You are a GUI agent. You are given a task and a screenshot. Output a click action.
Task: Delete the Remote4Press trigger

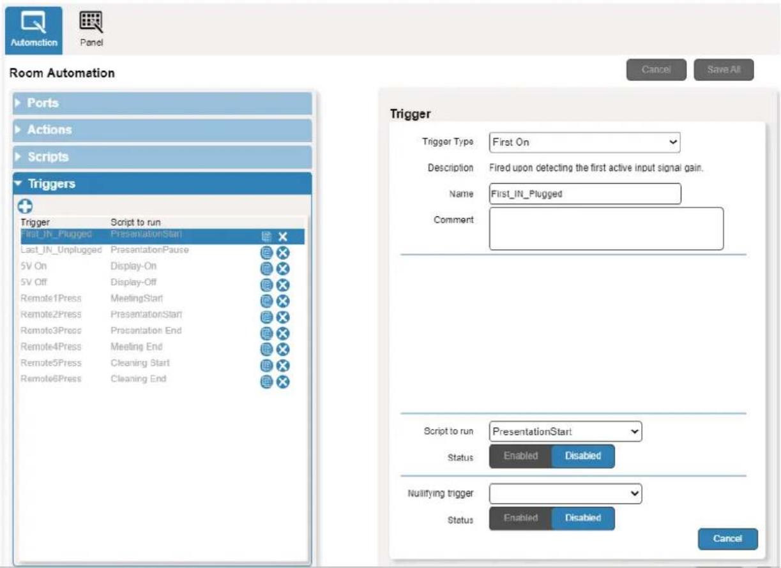click(283, 349)
